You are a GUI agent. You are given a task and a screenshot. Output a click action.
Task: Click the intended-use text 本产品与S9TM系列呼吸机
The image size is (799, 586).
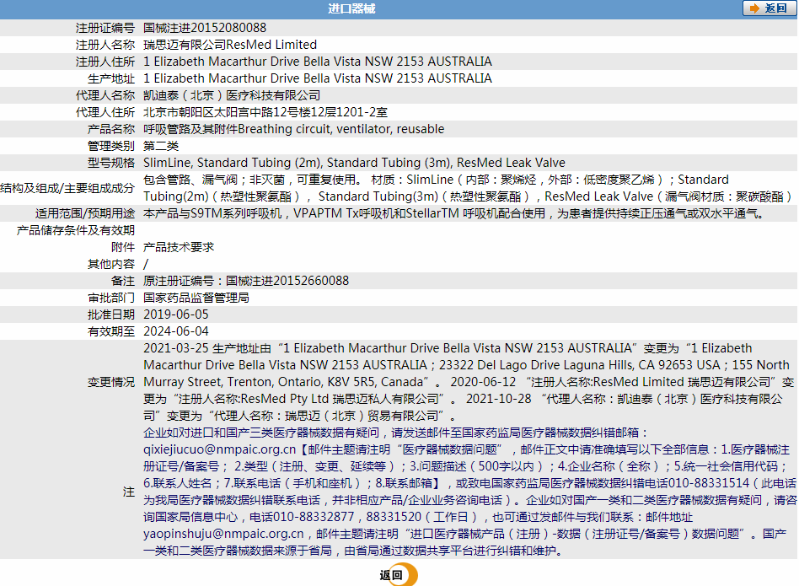coord(455,213)
